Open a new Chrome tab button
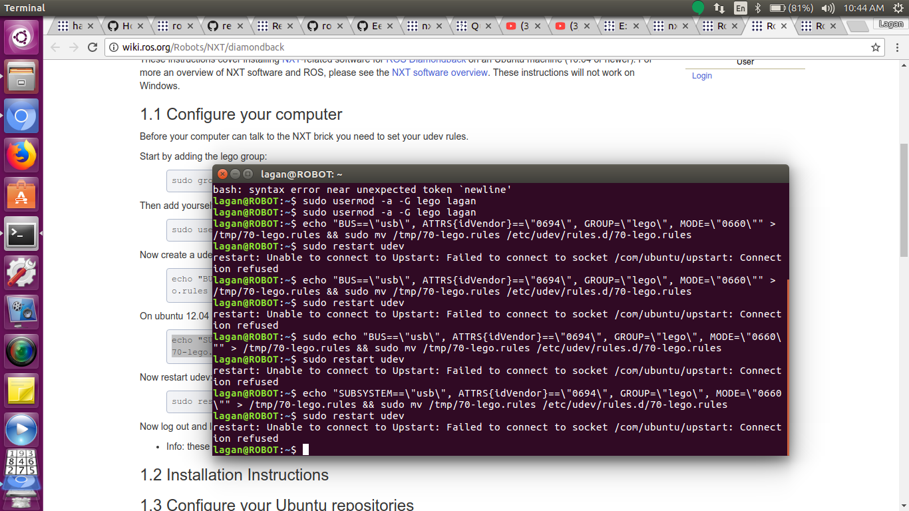The width and height of the screenshot is (909, 511). [x=858, y=26]
